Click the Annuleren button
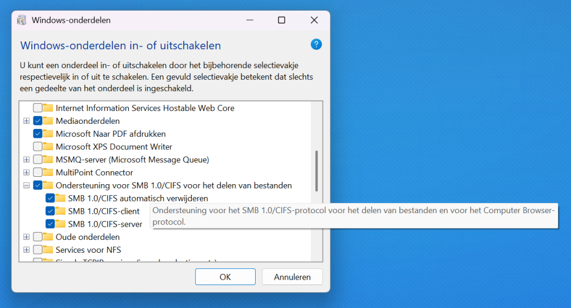Viewport: 571px width, 308px height. click(292, 277)
